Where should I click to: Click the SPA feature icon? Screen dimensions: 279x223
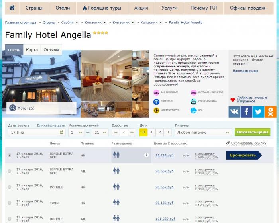pyautogui.click(x=194, y=110)
